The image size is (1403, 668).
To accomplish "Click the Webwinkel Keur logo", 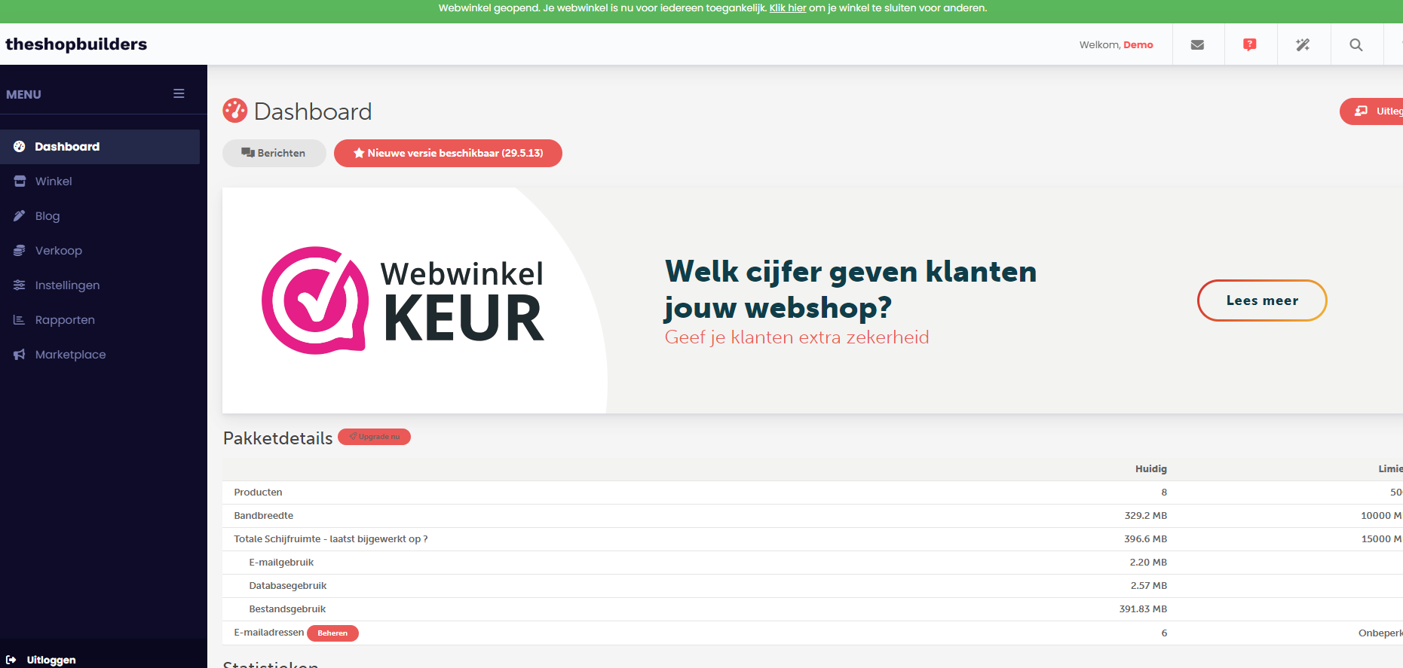I will (402, 301).
